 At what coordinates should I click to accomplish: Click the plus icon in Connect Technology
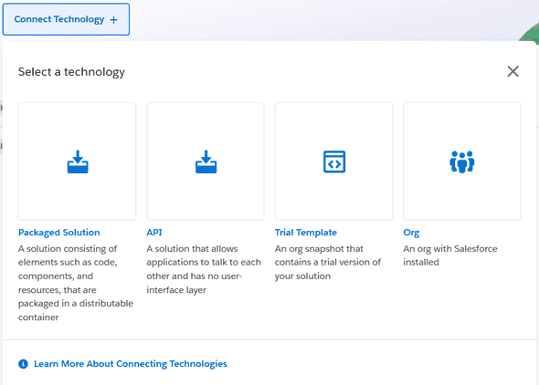pos(113,20)
